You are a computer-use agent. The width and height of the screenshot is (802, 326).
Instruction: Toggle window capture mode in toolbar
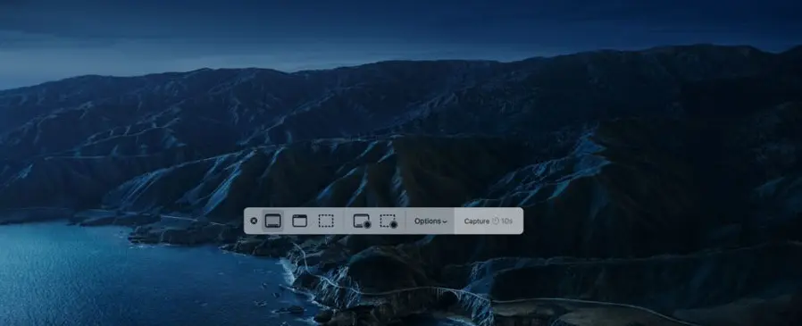300,222
